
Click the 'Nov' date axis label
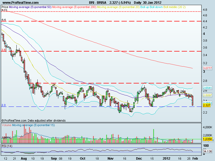click(x=110, y=159)
